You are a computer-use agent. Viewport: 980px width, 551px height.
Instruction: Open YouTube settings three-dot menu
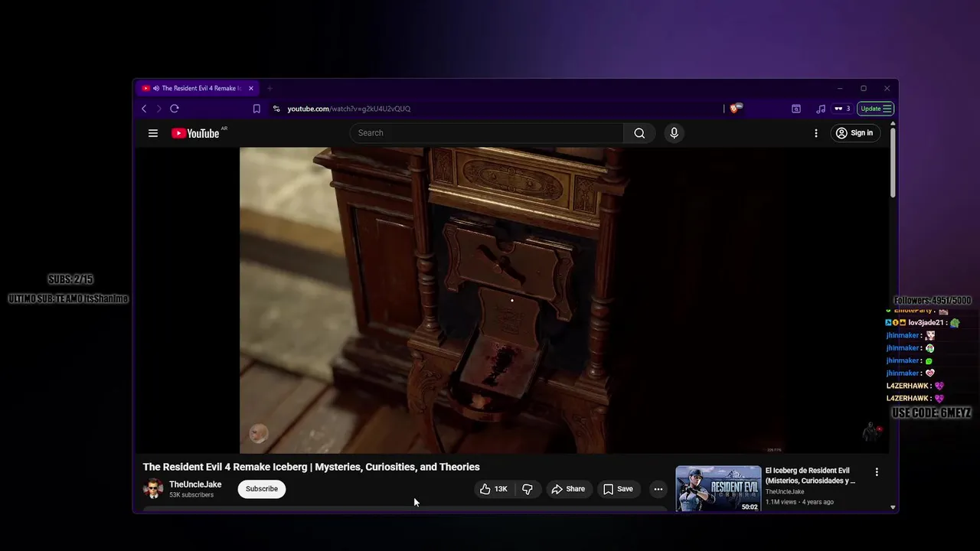coord(816,133)
